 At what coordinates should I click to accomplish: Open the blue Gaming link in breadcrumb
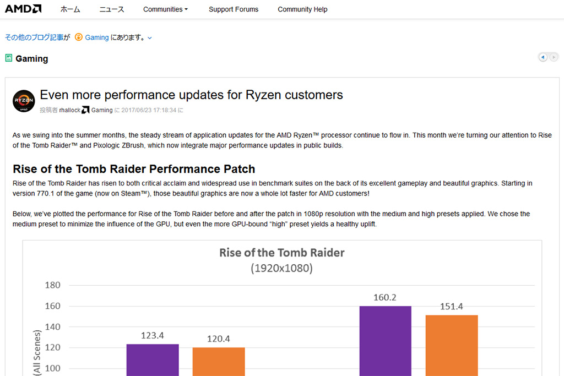(97, 37)
